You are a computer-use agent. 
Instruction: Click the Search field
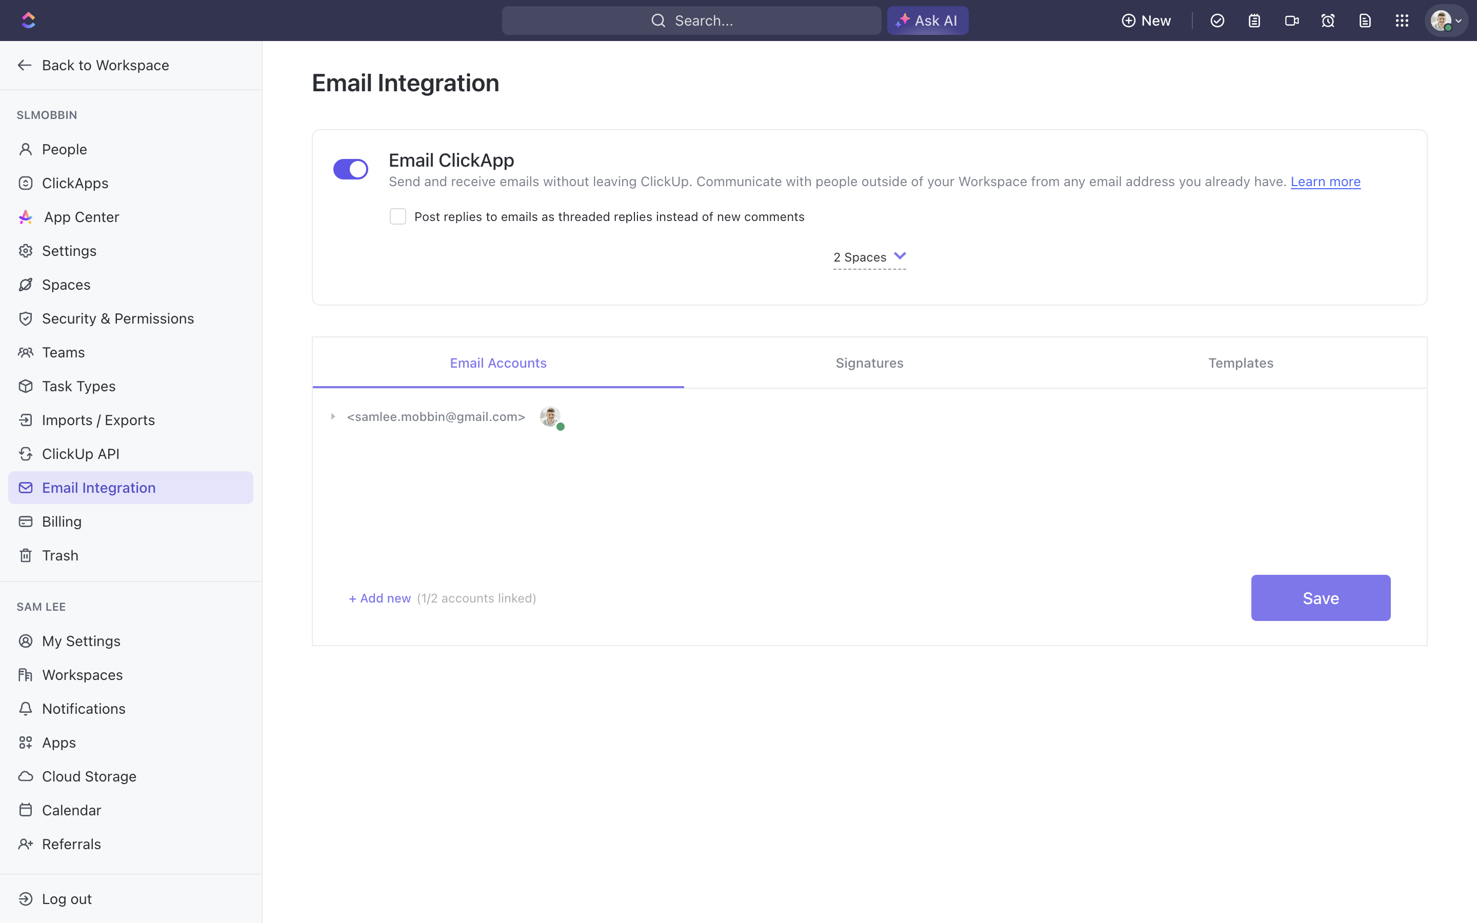pyautogui.click(x=691, y=21)
